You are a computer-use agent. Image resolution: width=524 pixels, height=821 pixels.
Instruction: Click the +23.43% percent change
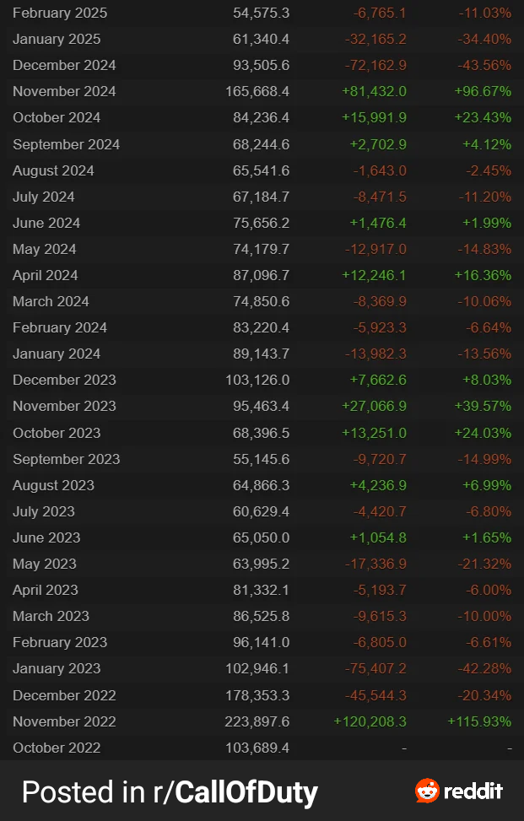click(x=483, y=118)
